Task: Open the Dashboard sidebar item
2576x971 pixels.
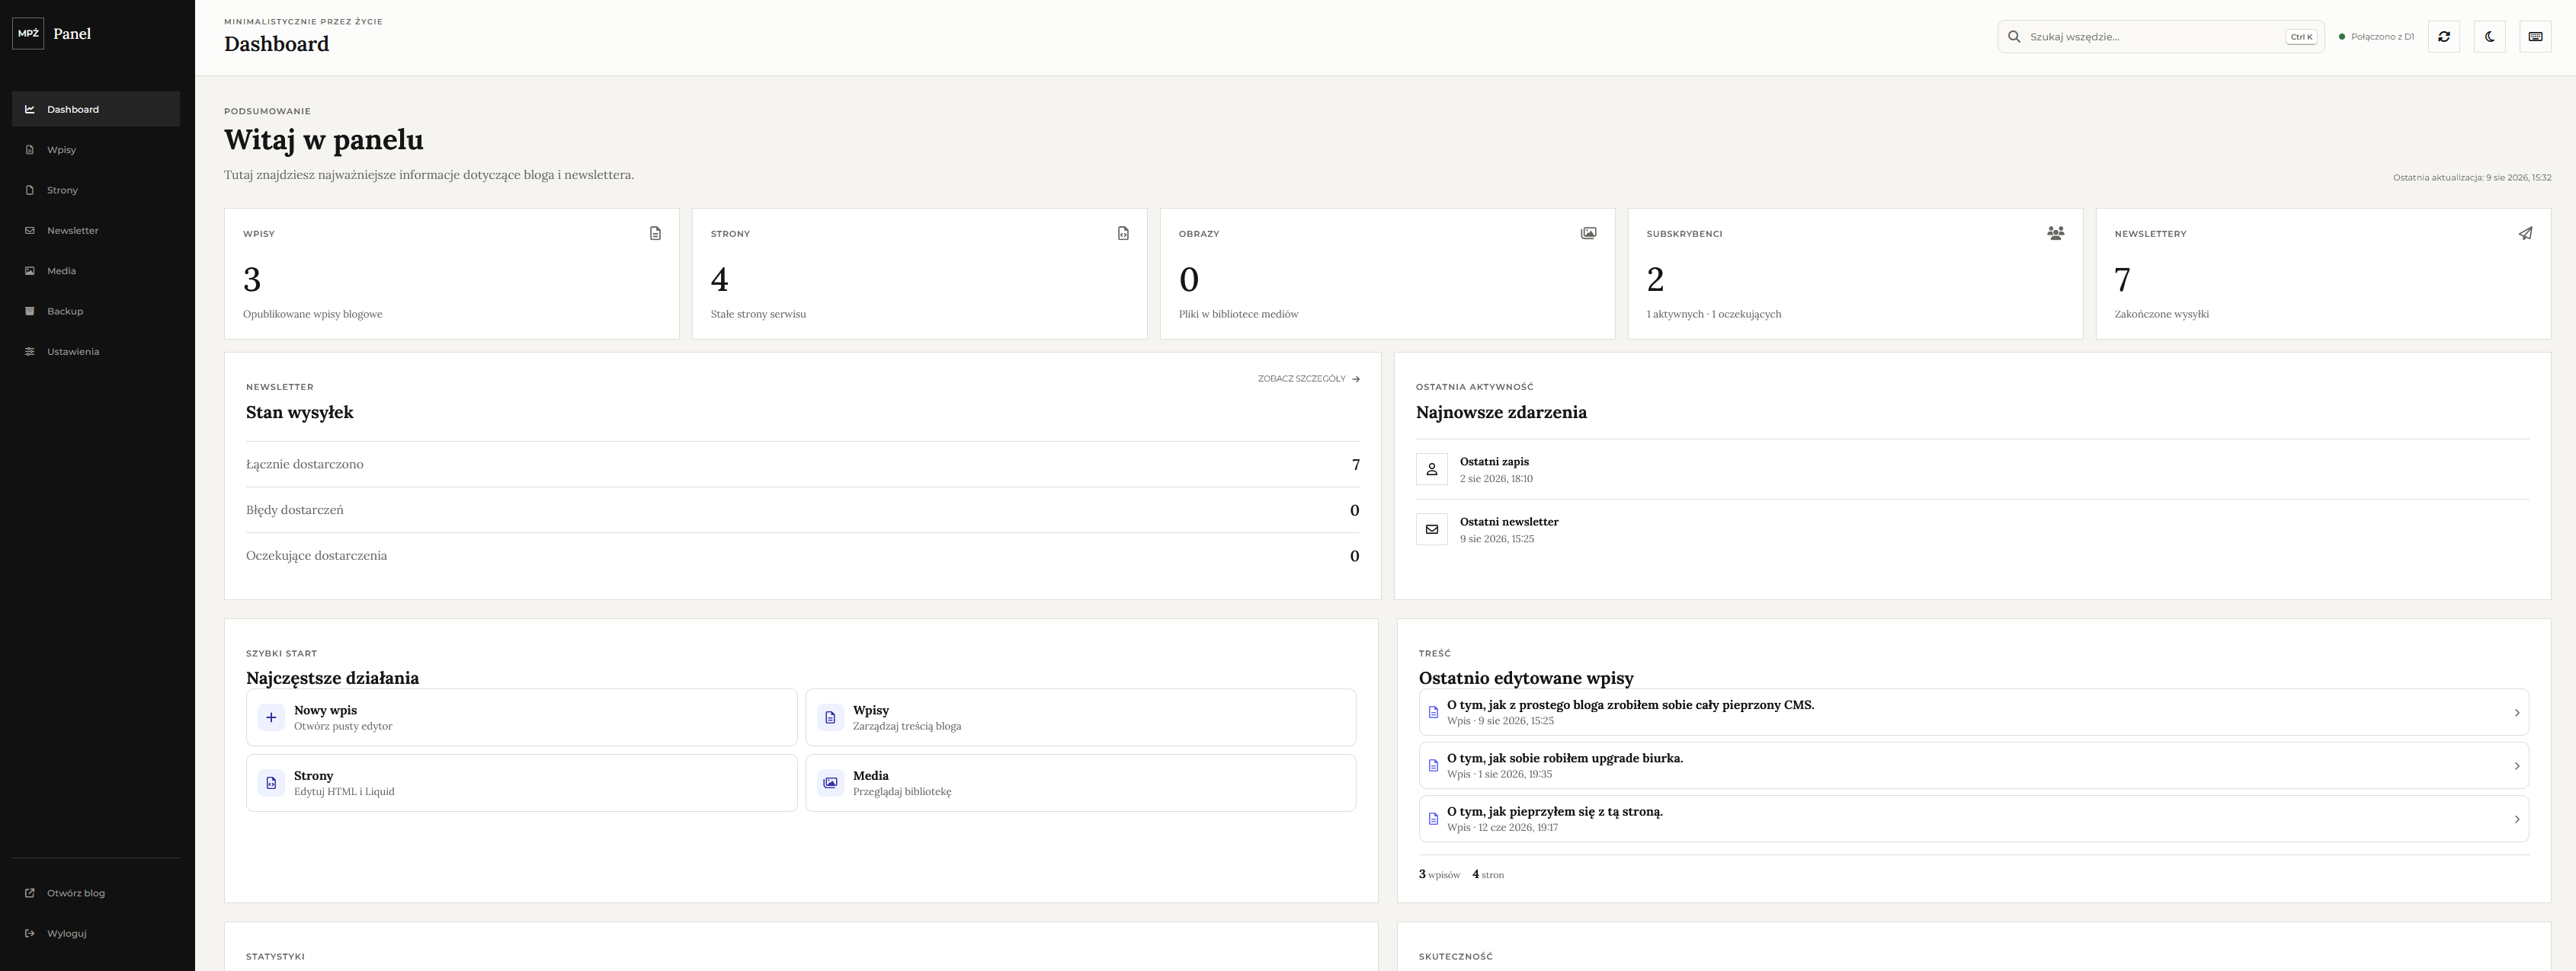Action: pyautogui.click(x=96, y=109)
